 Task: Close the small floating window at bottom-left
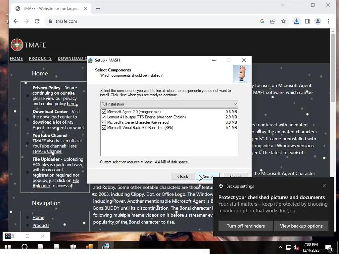43,236
